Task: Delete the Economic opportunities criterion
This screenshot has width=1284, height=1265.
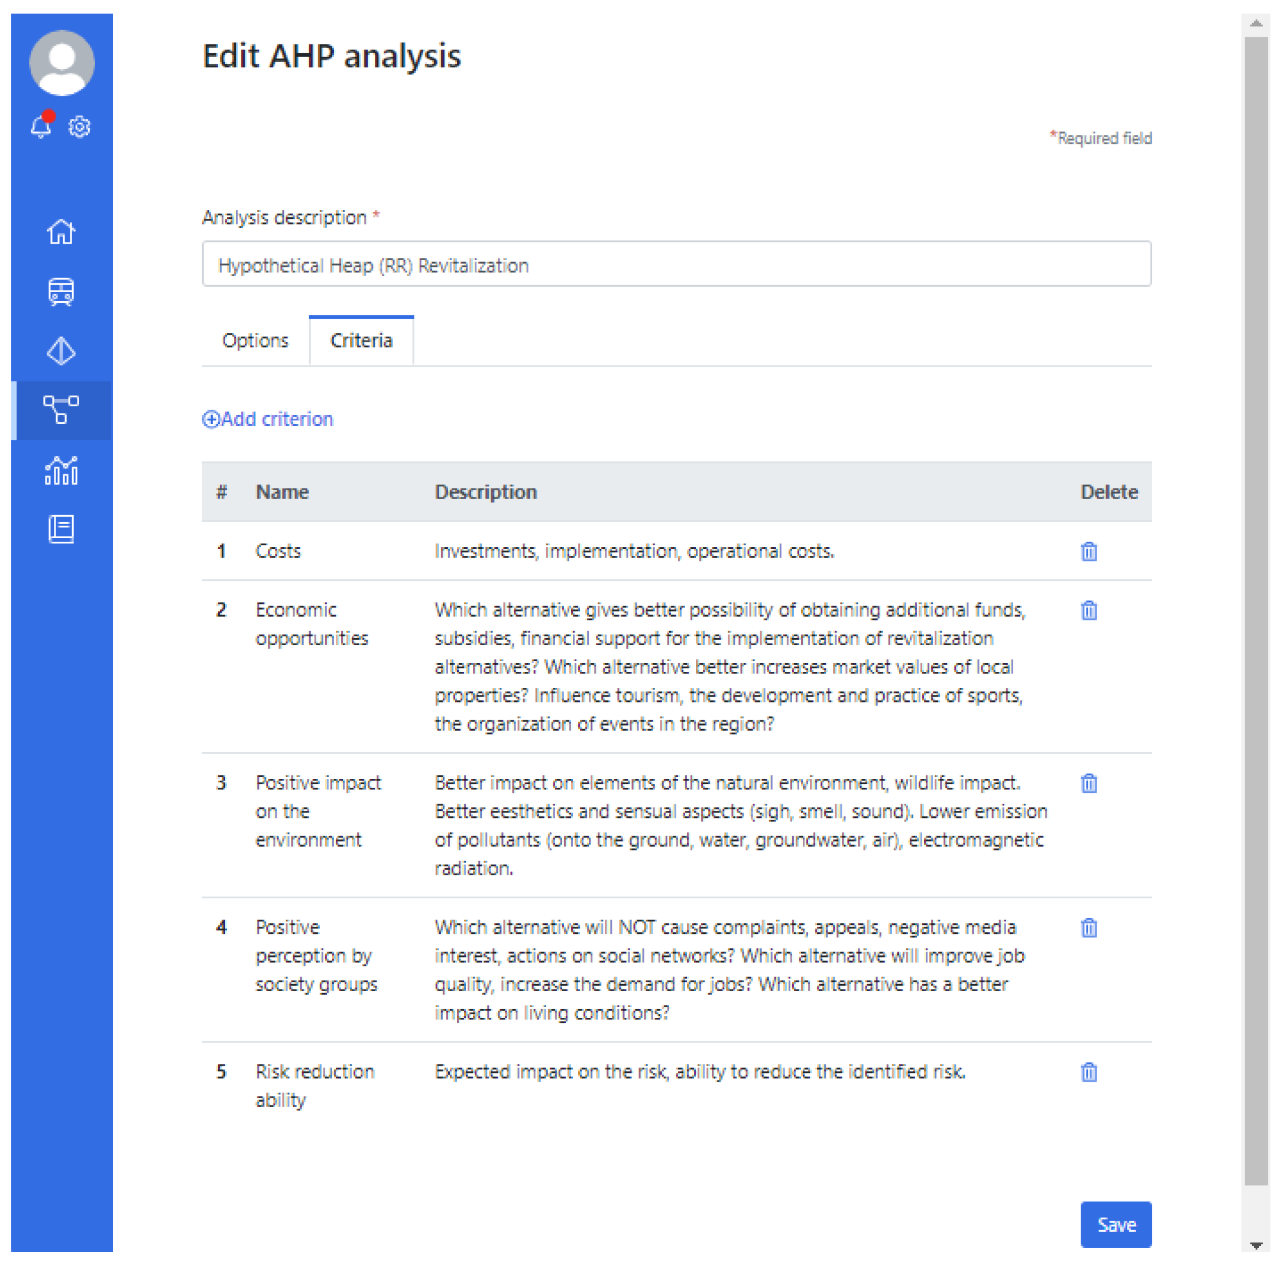Action: tap(1089, 610)
